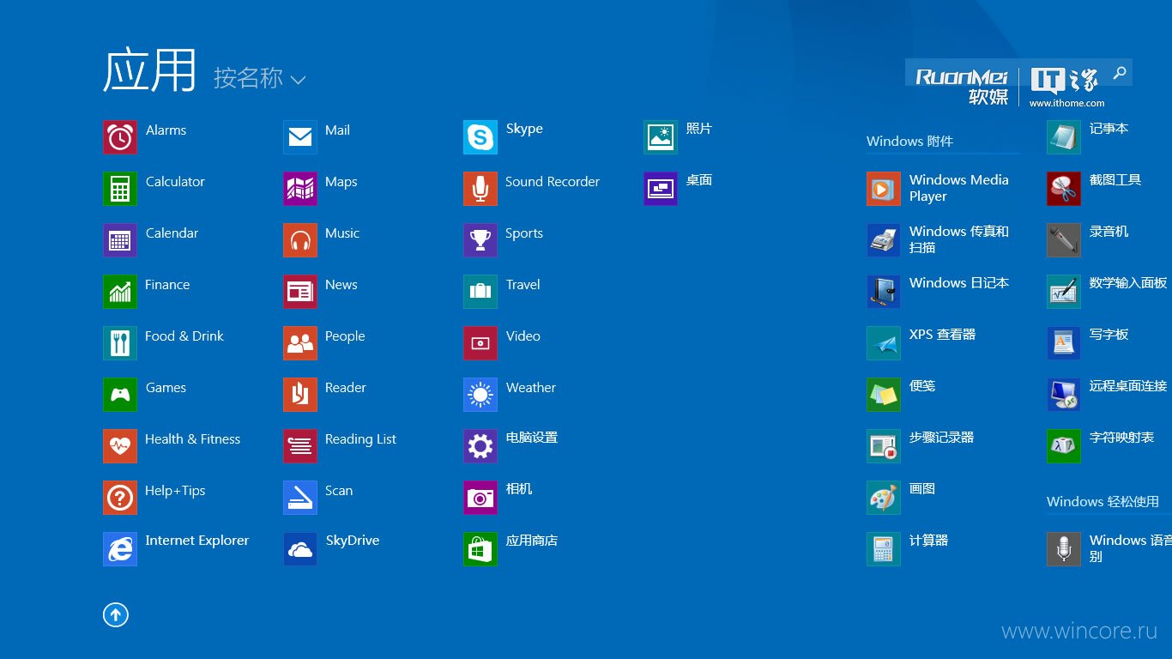Viewport: 1172px width, 659px height.
Task: Open the 步骤记录器 icon
Action: (884, 446)
